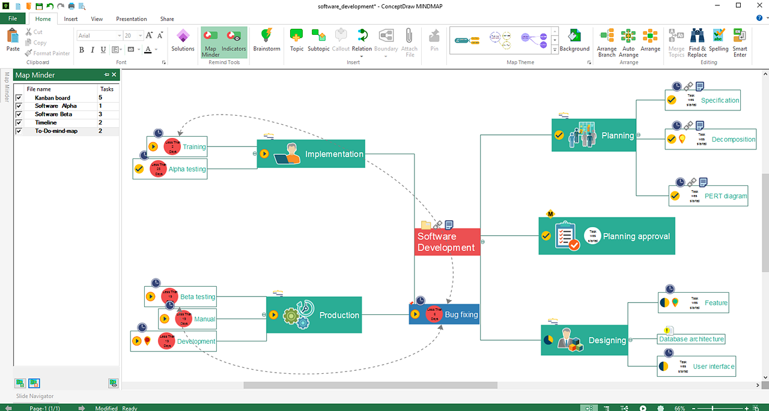
Task: Pin the Map Minder panel
Action: point(106,74)
